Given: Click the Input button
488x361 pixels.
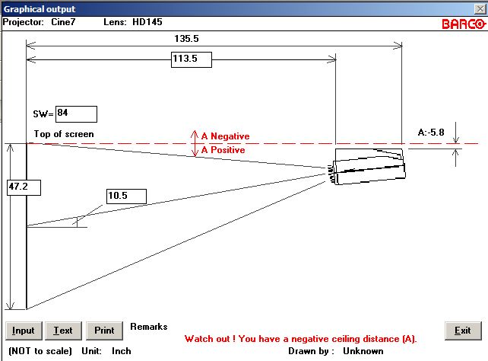Looking at the screenshot, I should point(24,331).
